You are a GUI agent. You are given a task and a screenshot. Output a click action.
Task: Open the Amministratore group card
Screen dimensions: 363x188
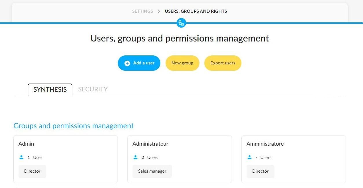[x=294, y=159]
